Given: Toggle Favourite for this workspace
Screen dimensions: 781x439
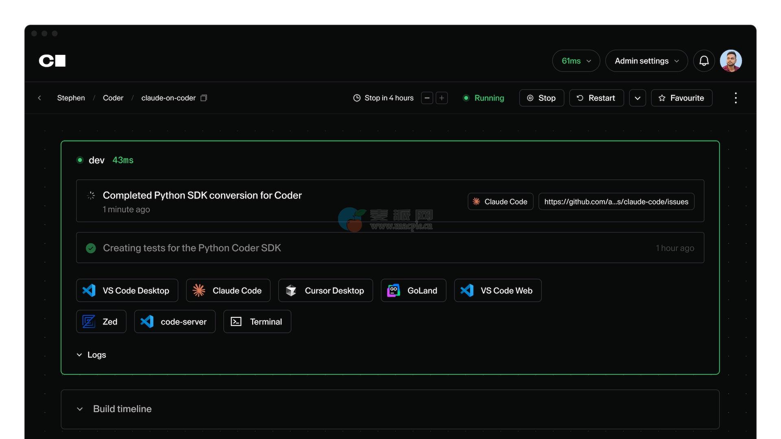Looking at the screenshot, I should pos(681,98).
